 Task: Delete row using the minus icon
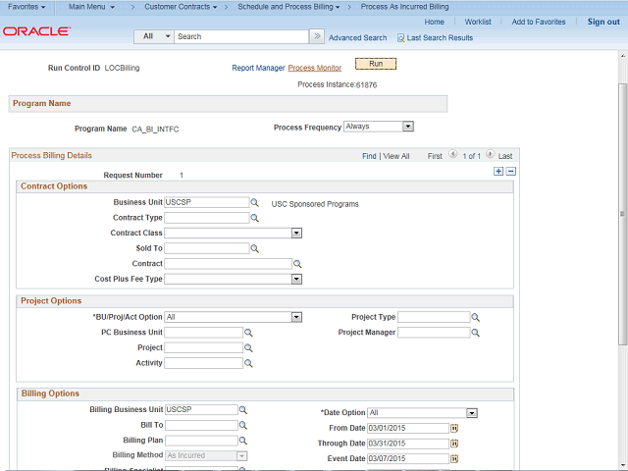click(x=510, y=171)
